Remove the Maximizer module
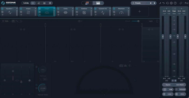The width and height of the screenshot is (189, 98). pyautogui.click(x=129, y=8)
